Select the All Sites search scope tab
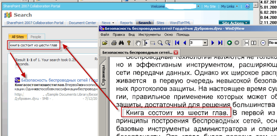The image size is (277, 136). (x=18, y=37)
